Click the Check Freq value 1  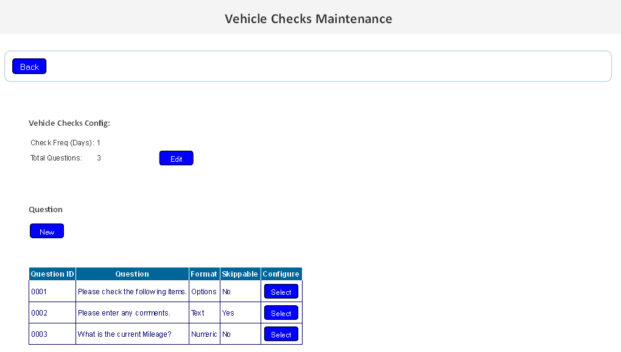(x=99, y=143)
